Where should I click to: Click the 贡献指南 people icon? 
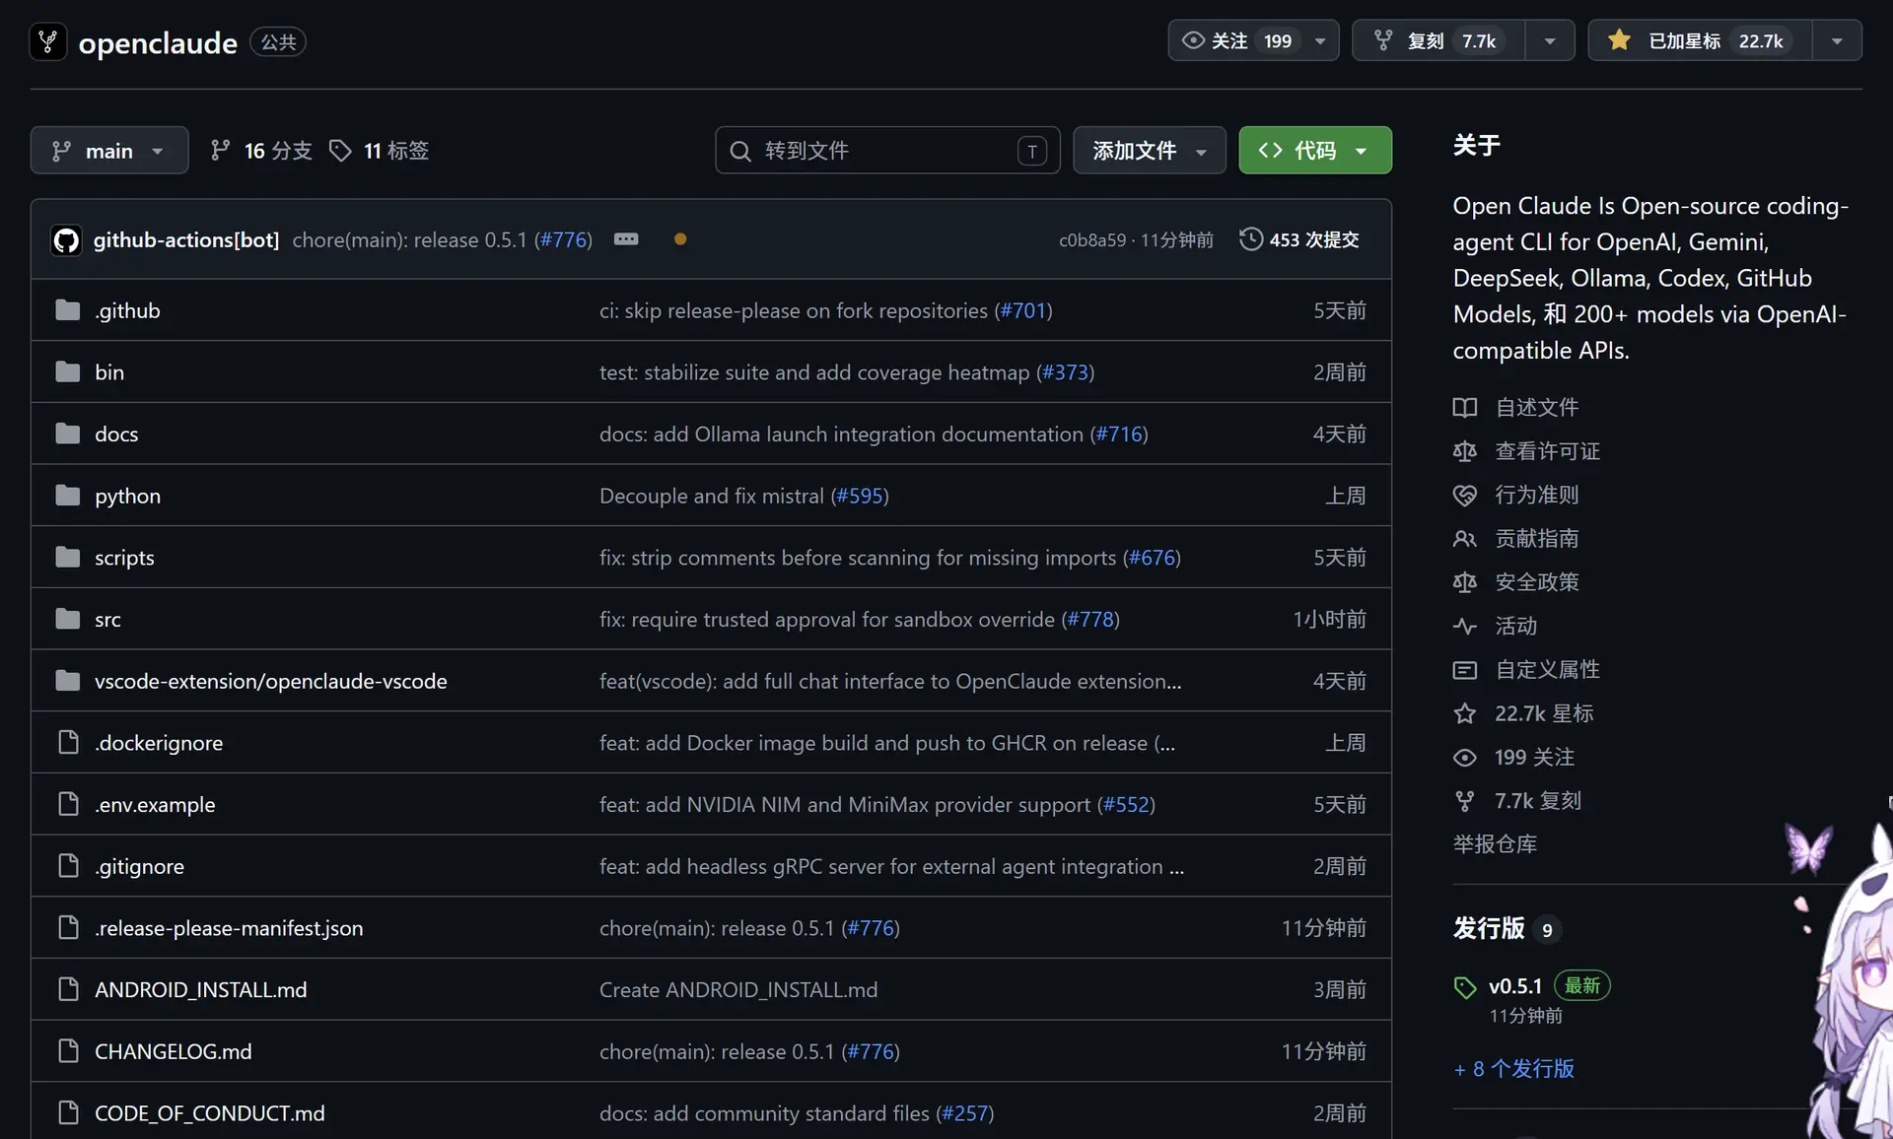point(1465,539)
